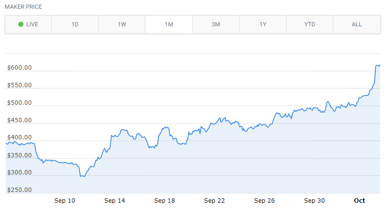
Task: Click the Sep 14 date label
Action: 115,201
